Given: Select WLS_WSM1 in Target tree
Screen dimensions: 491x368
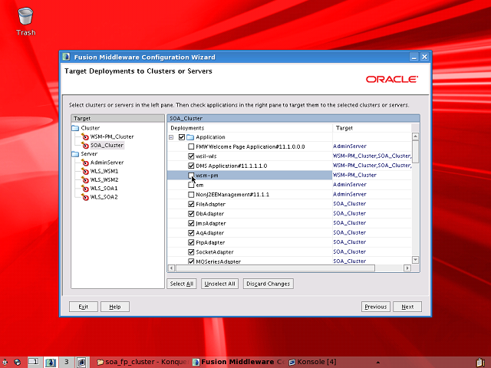Looking at the screenshot, I should click(104, 171).
